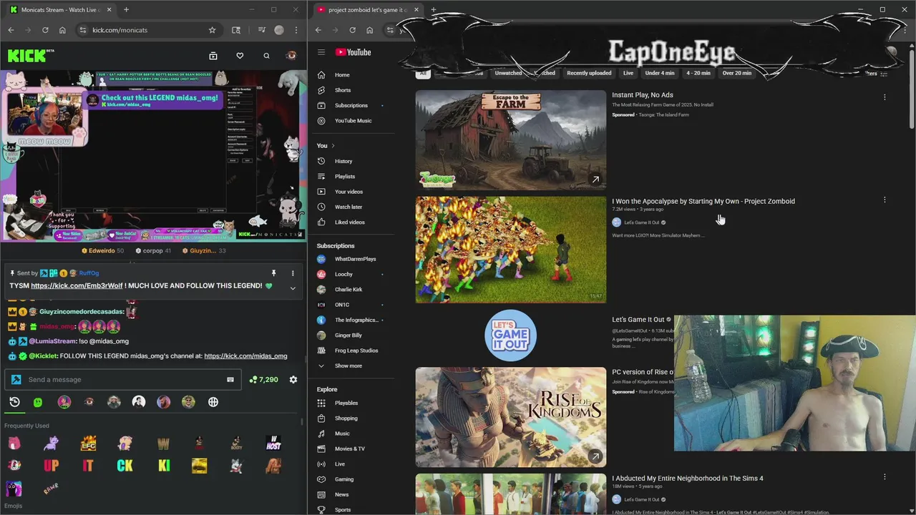Toggle YouTube guide hamburger menu
Viewport: 916px width, 515px height.
point(321,52)
